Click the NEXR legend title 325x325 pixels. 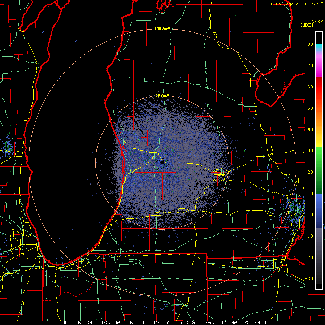point(317,22)
